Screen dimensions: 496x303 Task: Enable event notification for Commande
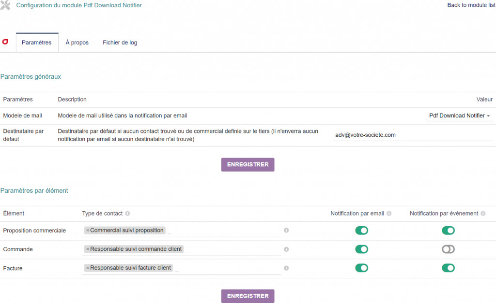(448, 249)
